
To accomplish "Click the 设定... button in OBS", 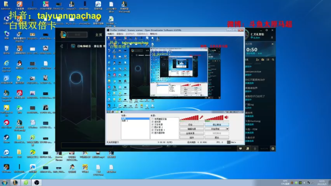I will (x=192, y=125).
